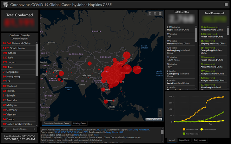Screen dimensions: 231x144
Task: Open the JHU CSSE visualization link
Action: [x=101, y=129]
